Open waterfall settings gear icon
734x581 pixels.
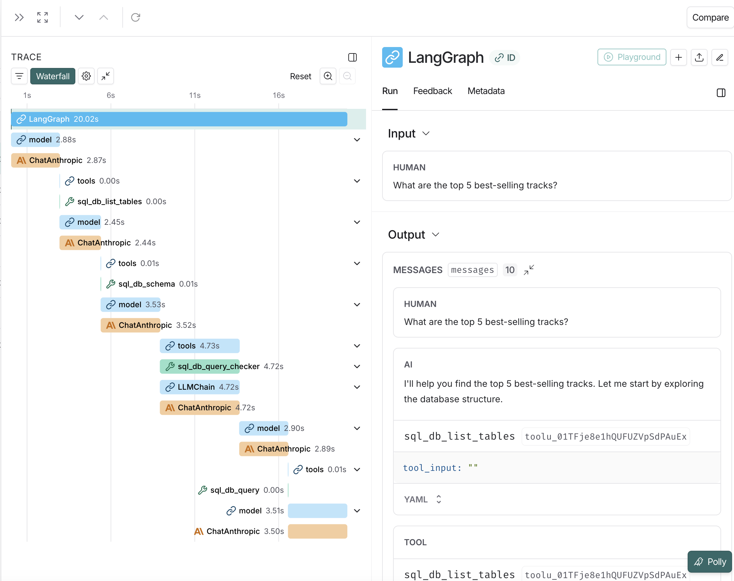86,76
